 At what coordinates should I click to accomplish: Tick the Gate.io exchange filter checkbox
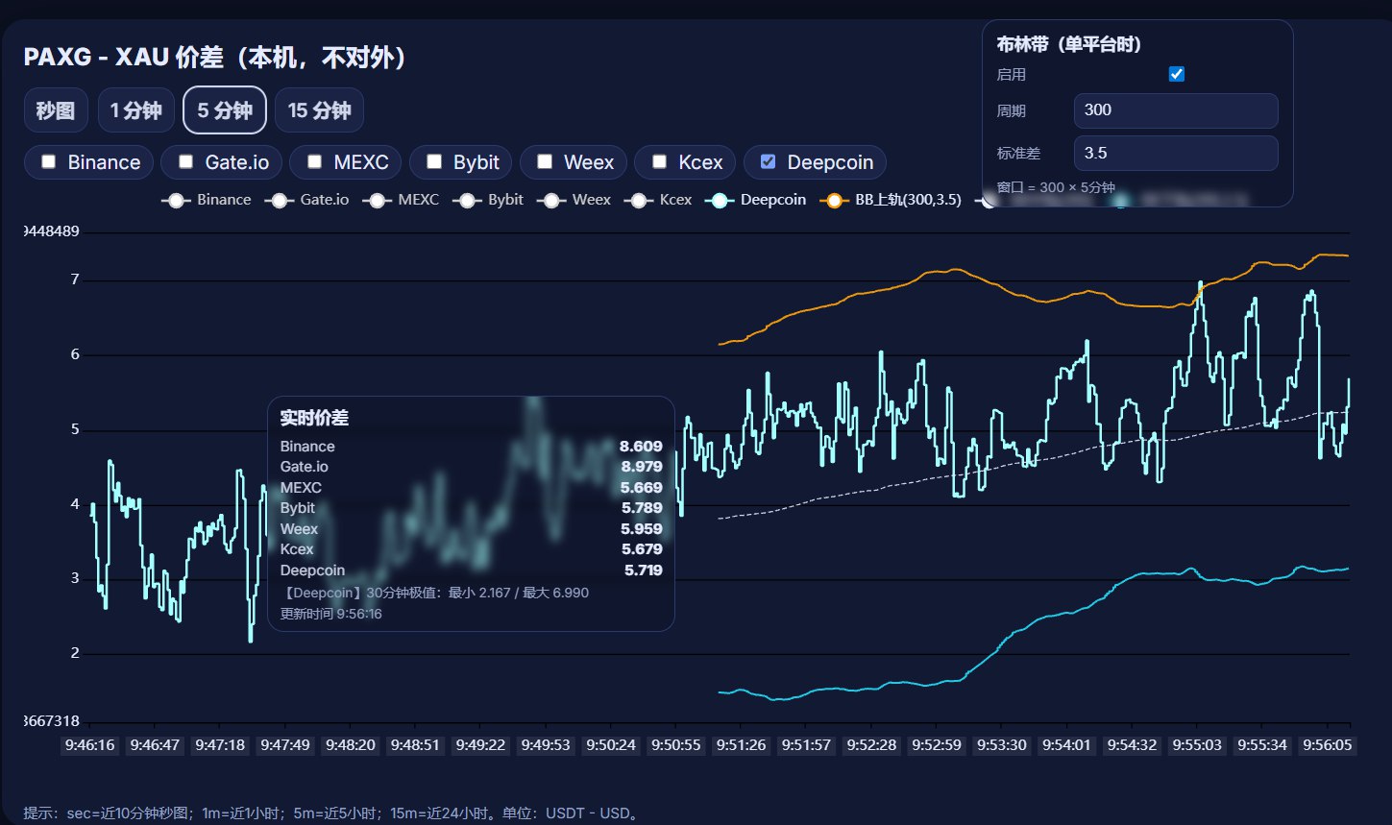click(x=185, y=162)
